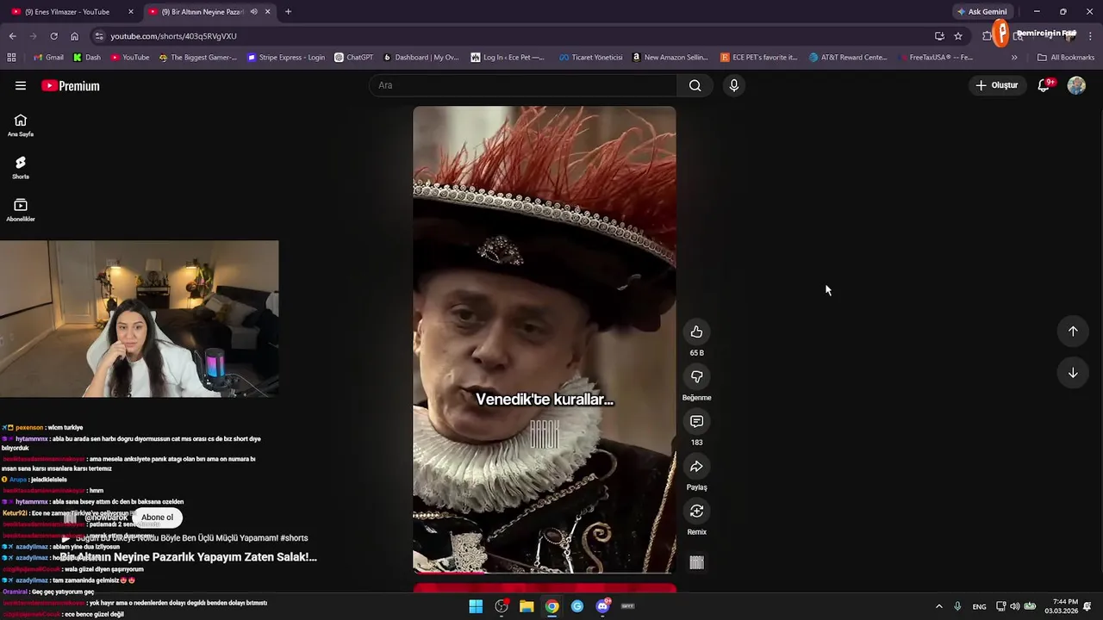The width and height of the screenshot is (1103, 620).
Task: Focus the Ara search field
Action: [525, 85]
